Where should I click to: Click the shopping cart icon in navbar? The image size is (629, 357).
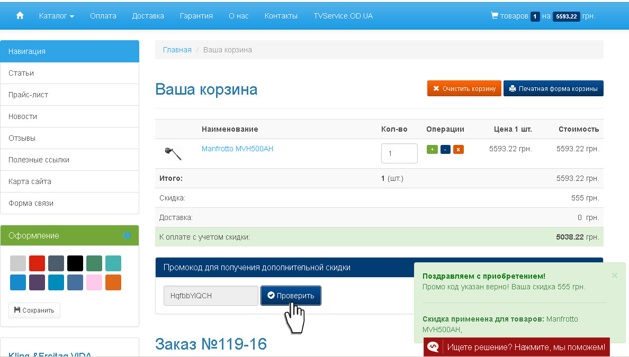pyautogui.click(x=495, y=16)
